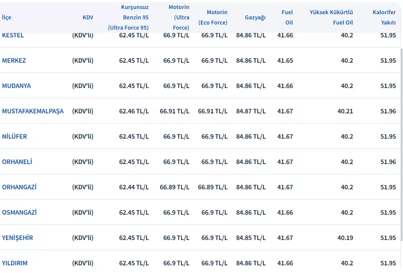Screen dimensions: 403x273
Task: Click the Kalorifer Yakıtı column header
Action: click(x=384, y=17)
